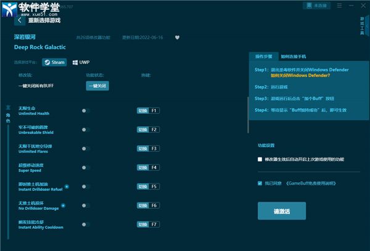
Task: Click the large activate button
Action: [x=282, y=211]
